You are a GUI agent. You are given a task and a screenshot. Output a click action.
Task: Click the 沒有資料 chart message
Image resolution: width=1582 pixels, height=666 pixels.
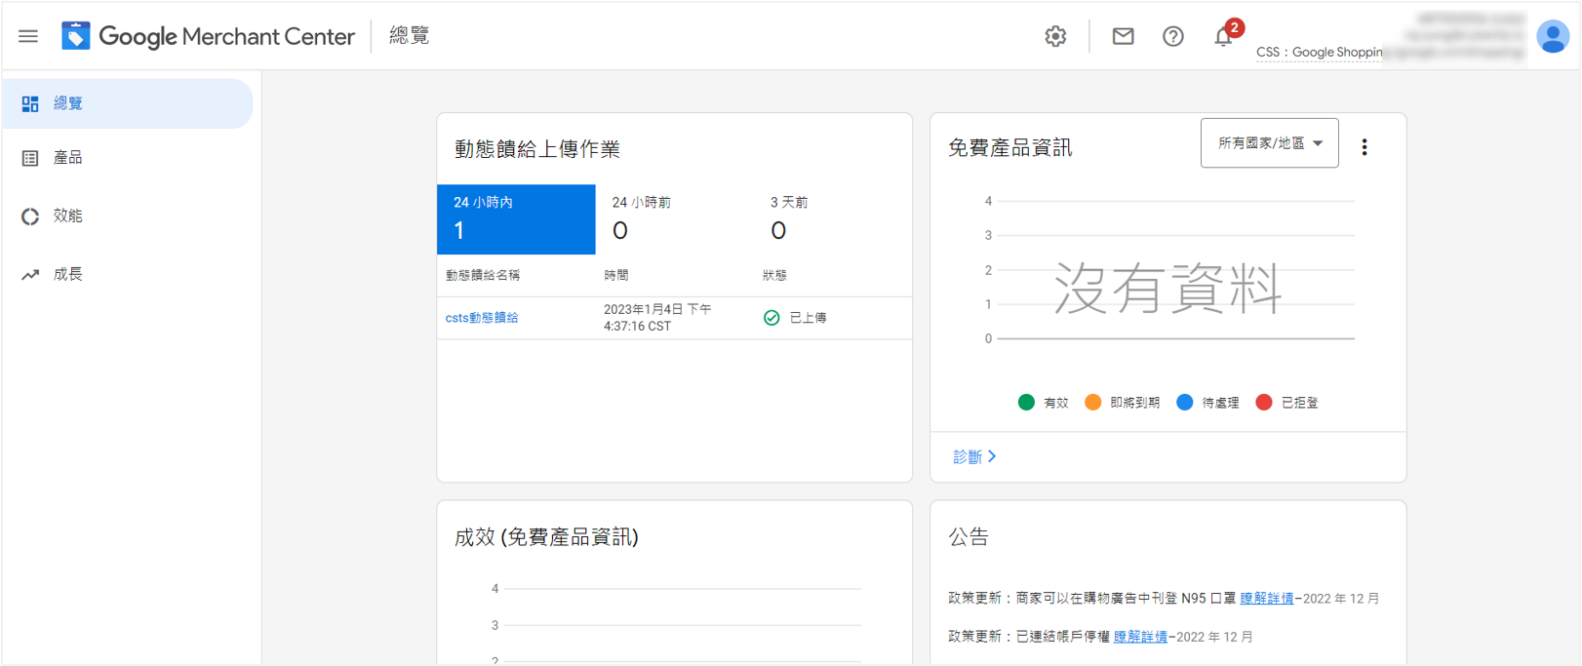[x=1167, y=288]
